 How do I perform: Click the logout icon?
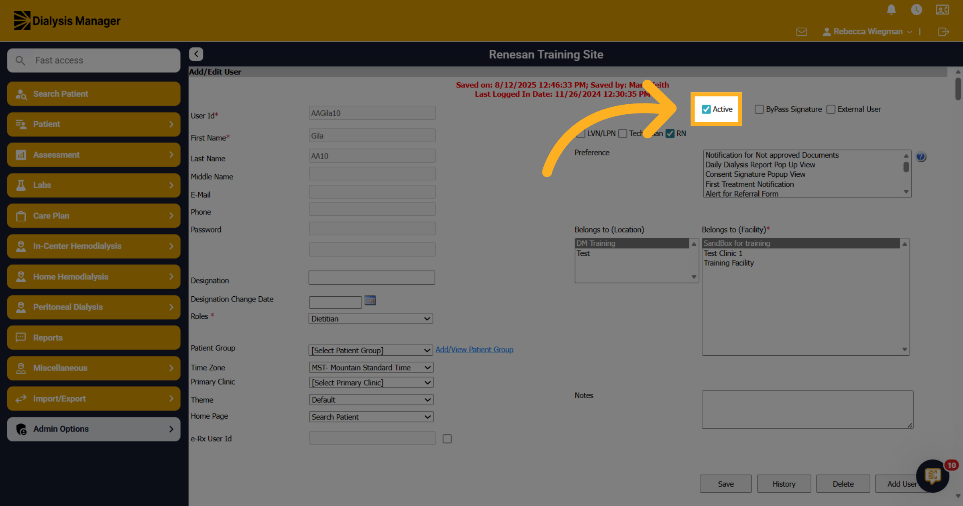click(944, 32)
